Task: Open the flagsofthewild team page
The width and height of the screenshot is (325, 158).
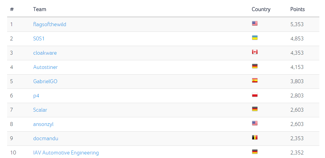Action: (x=50, y=24)
